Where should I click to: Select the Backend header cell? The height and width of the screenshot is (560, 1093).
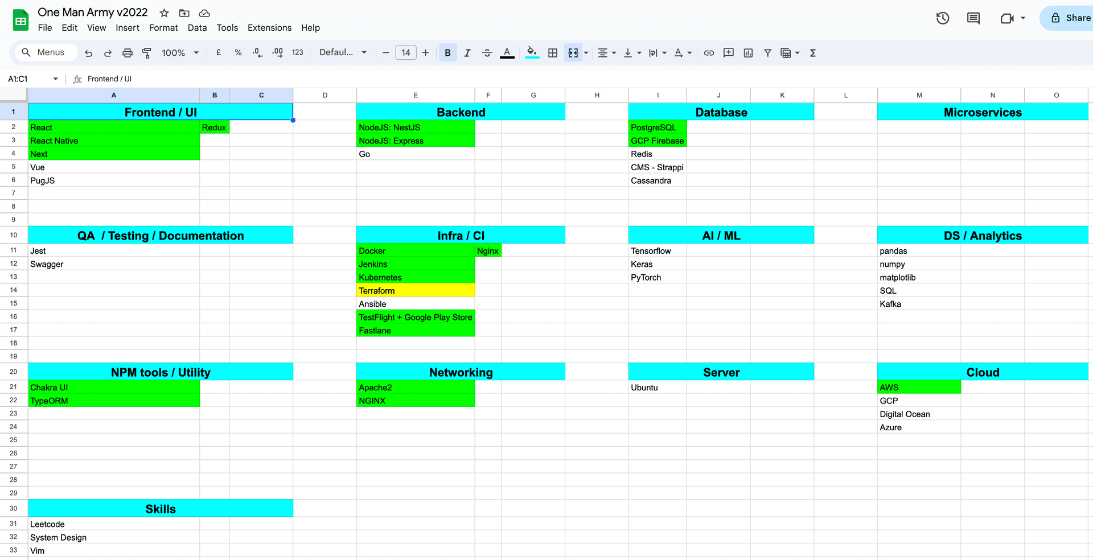(x=461, y=112)
